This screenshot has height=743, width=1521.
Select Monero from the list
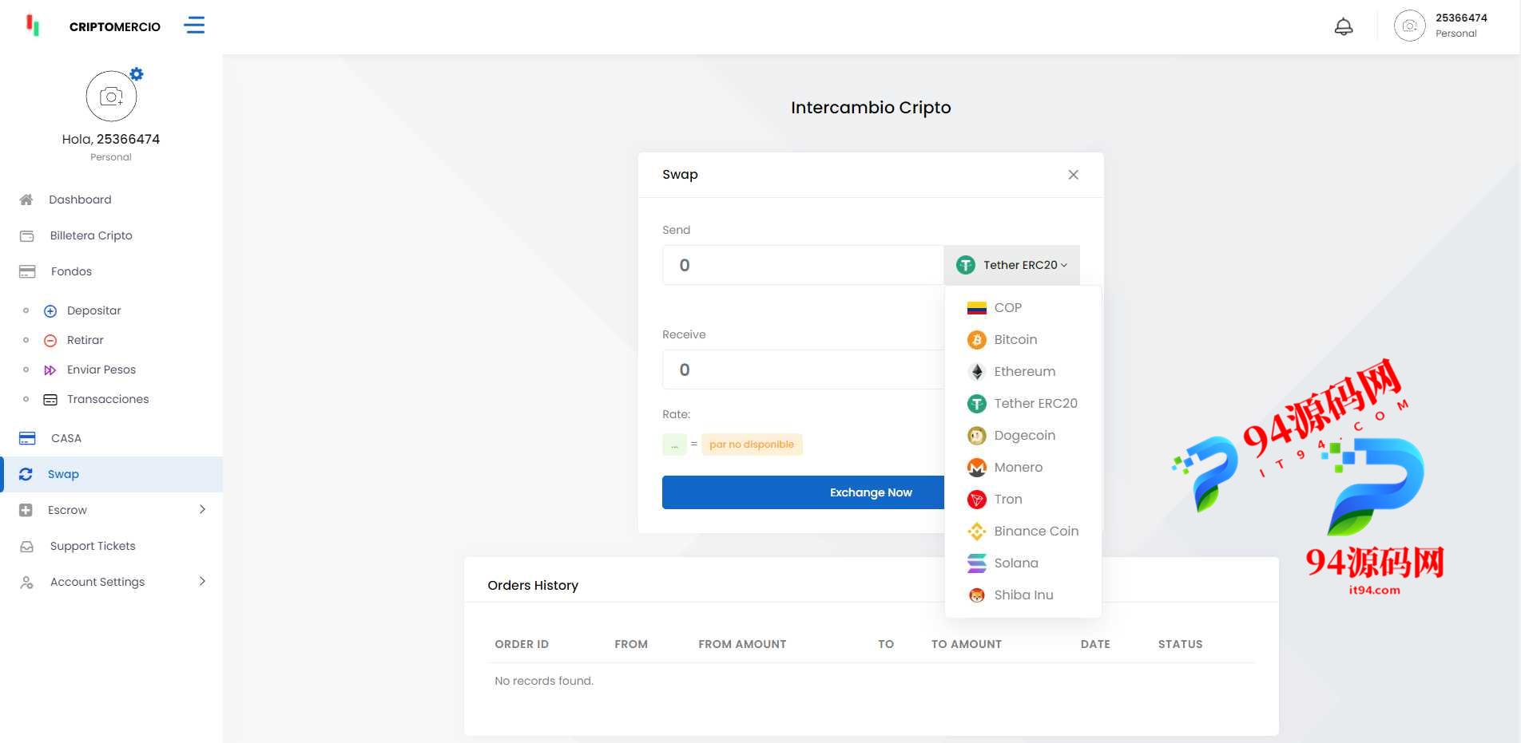[x=1023, y=468]
